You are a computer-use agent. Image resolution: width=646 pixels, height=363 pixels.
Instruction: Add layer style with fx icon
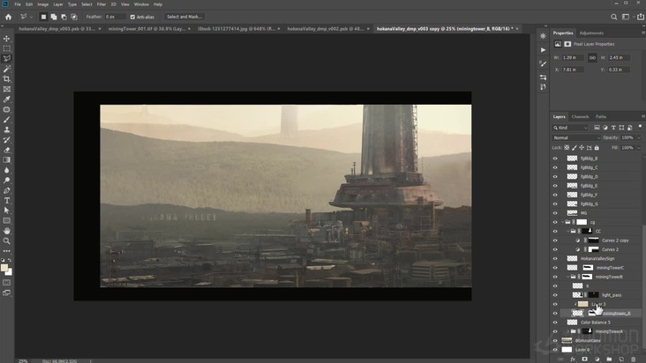(573, 359)
